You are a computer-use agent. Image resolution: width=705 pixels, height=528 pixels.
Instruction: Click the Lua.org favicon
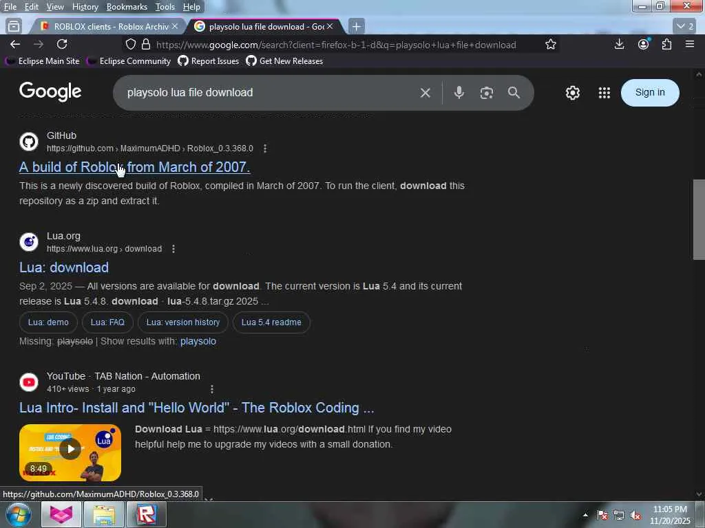tap(29, 242)
